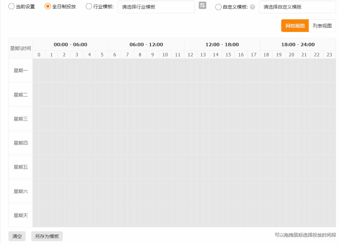Select the 星期一 cell at hour 8
This screenshot has width=340, height=245.
140,71
